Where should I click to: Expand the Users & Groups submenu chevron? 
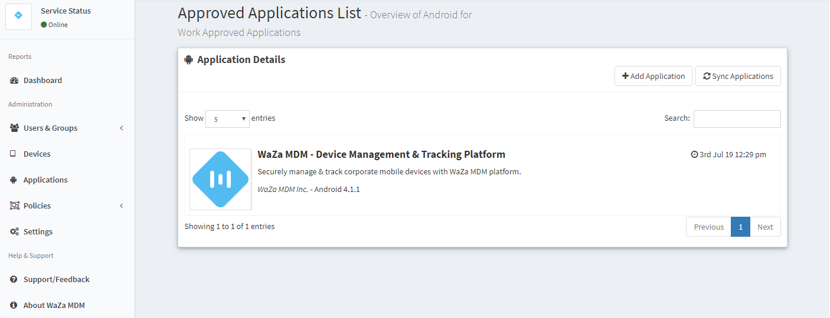122,128
